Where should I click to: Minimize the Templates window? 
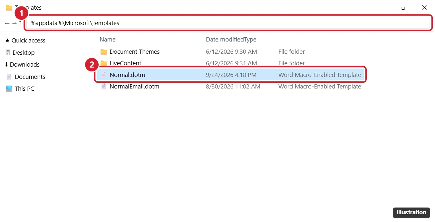click(x=382, y=8)
